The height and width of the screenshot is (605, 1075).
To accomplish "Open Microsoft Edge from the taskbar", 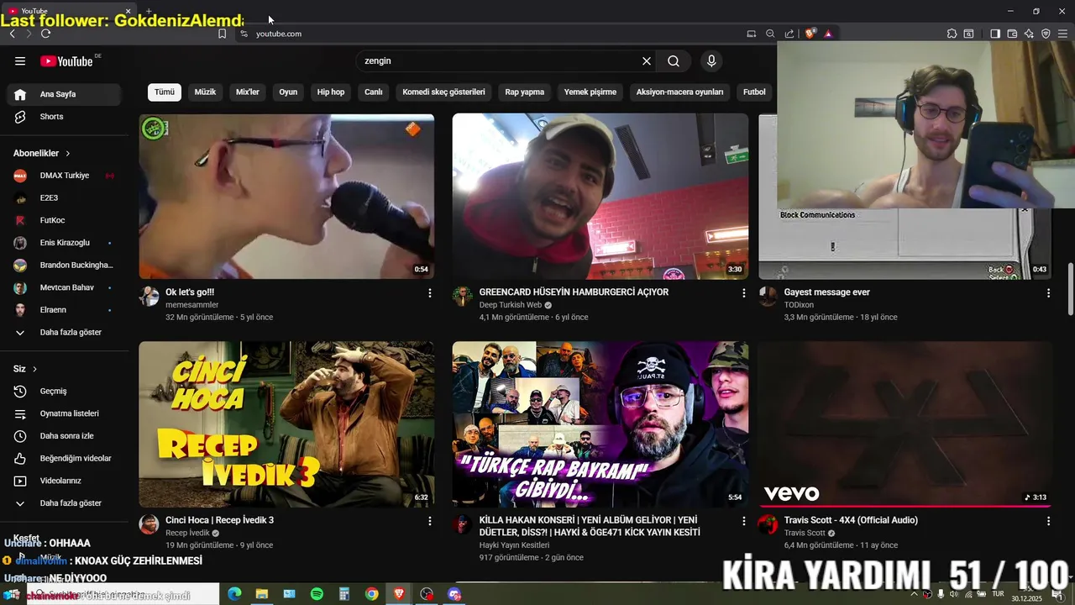I will coord(234,594).
